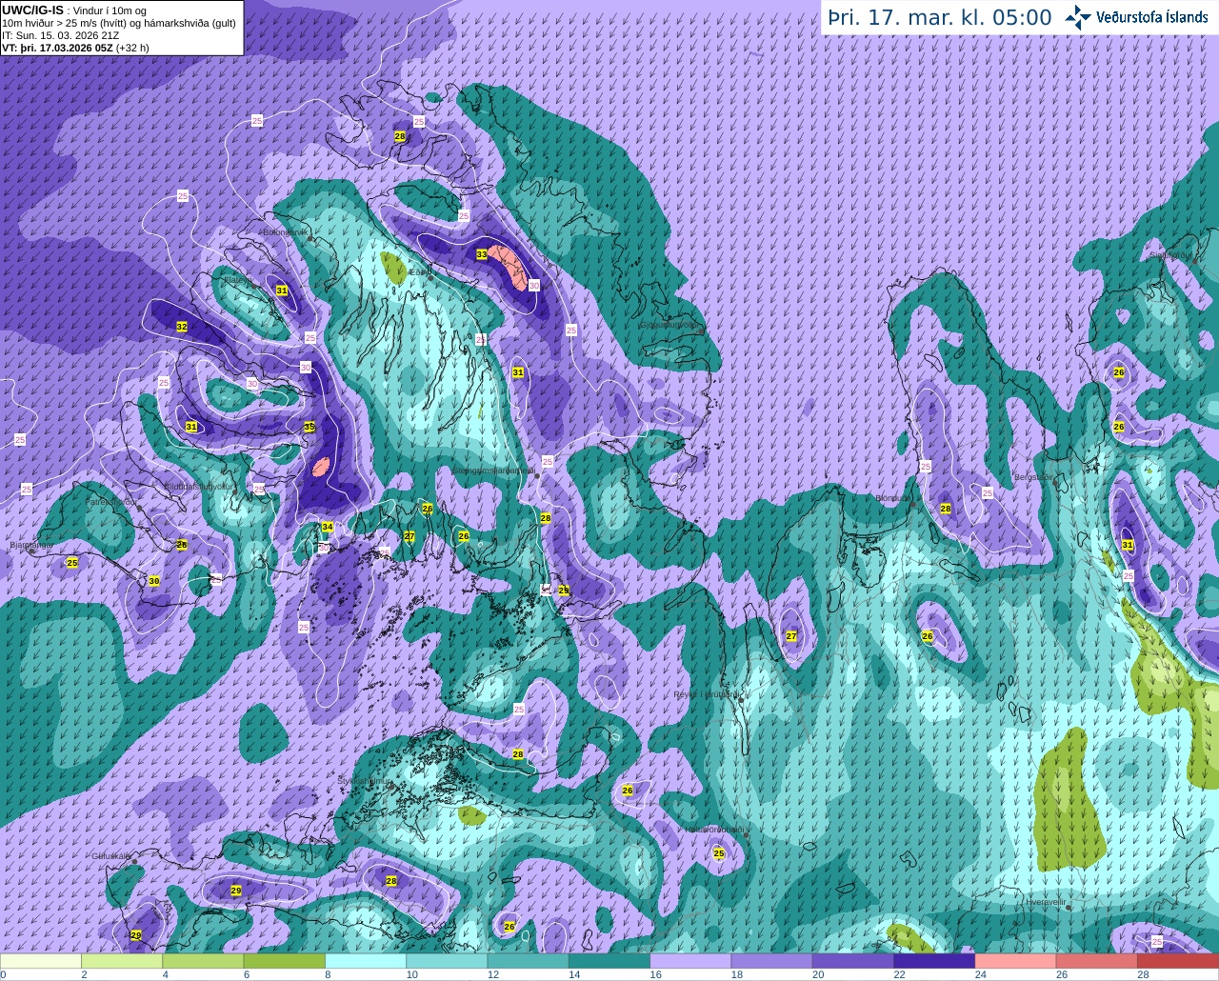The image size is (1219, 981).
Task: Click the Blönduós station label
Action: pos(893,497)
